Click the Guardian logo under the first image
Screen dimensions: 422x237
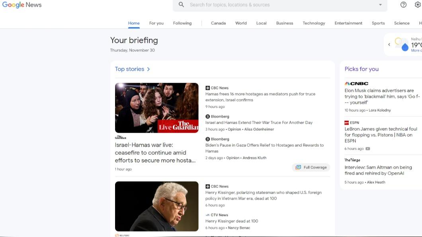(x=120, y=137)
